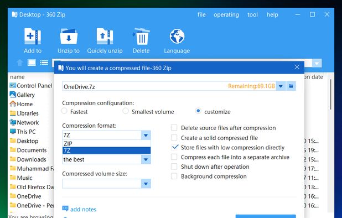Select Control Panel in file list
The height and width of the screenshot is (218, 342).
pyautogui.click(x=31, y=86)
